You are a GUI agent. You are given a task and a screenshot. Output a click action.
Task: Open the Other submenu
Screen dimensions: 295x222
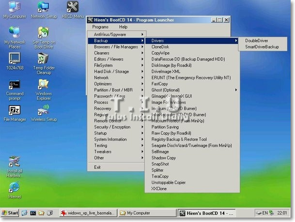click(116, 158)
